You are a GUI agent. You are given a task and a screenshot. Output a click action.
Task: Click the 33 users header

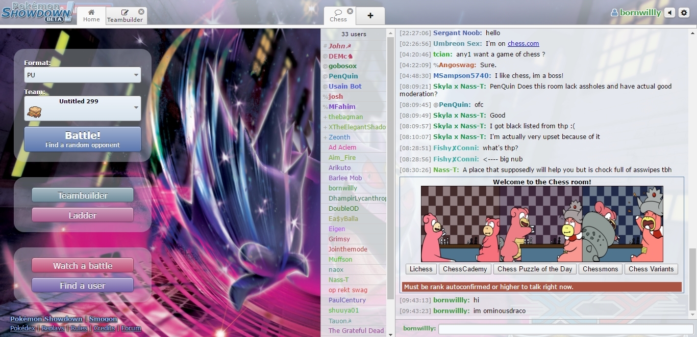coord(354,34)
